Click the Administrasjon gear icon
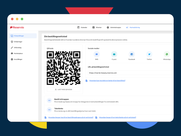181x136 pixels. pyautogui.click(x=108, y=27)
